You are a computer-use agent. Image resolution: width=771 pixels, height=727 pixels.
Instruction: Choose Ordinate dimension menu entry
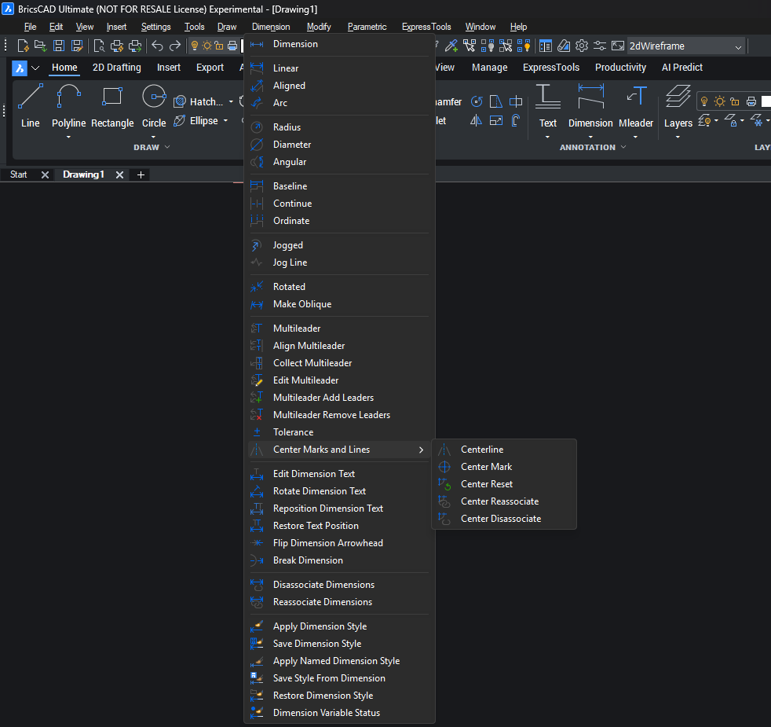[339, 221]
